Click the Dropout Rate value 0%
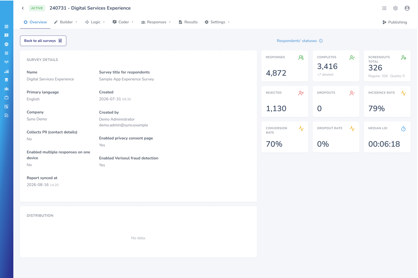The width and height of the screenshot is (418, 278). pos(323,144)
